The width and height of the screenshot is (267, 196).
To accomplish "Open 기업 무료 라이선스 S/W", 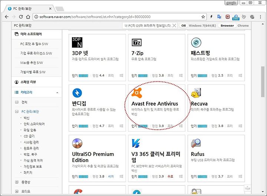I will (x=36, y=53).
